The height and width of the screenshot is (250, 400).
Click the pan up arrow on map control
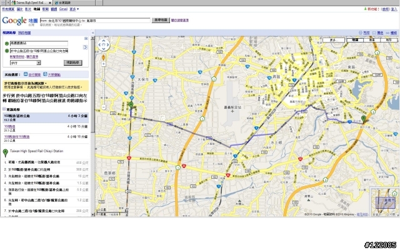[104, 41]
